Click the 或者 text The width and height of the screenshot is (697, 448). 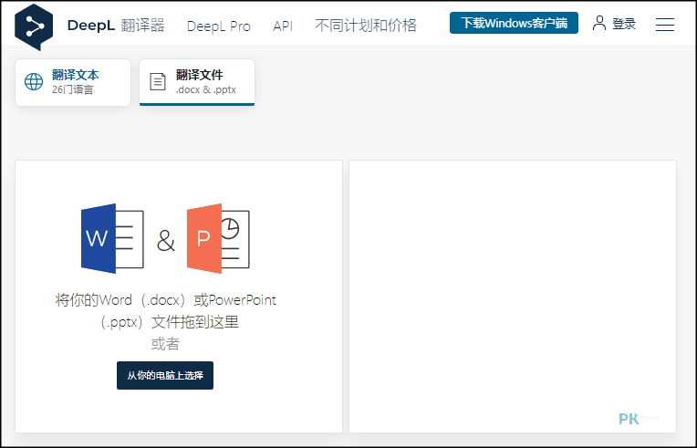[165, 344]
